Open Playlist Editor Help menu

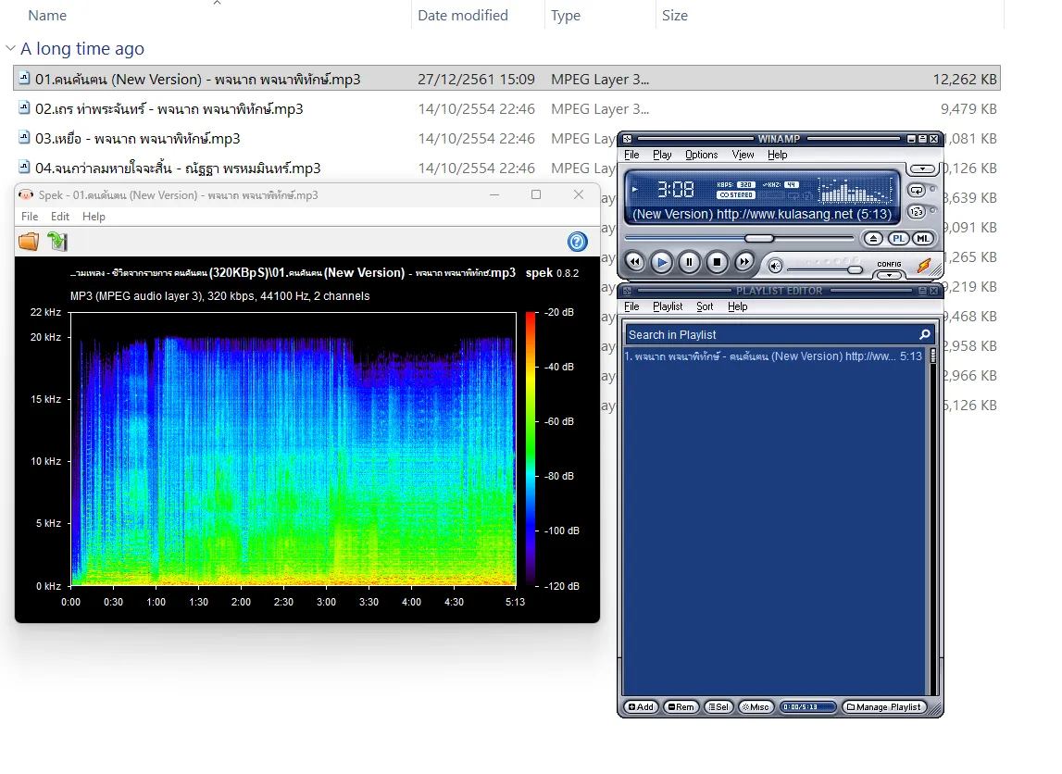(x=738, y=306)
